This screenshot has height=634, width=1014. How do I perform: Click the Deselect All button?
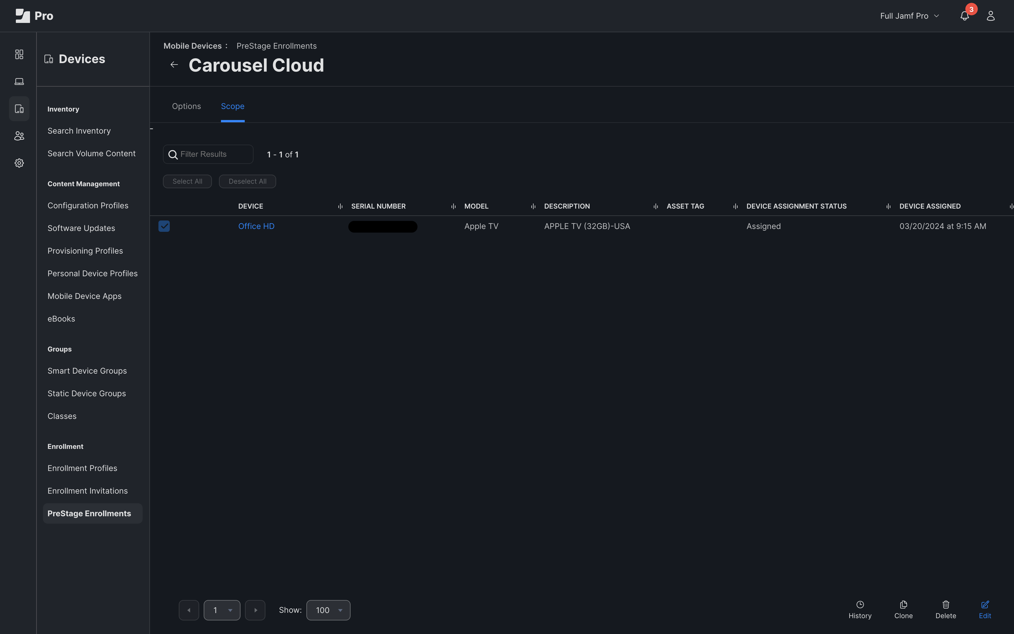(x=248, y=181)
